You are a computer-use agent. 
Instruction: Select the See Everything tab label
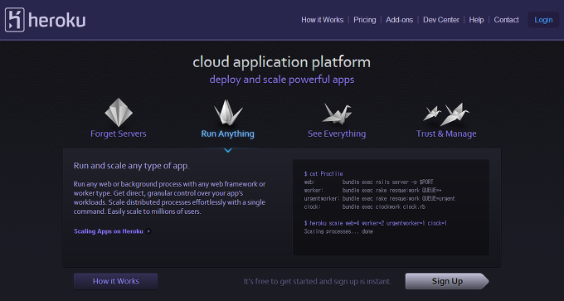click(337, 134)
